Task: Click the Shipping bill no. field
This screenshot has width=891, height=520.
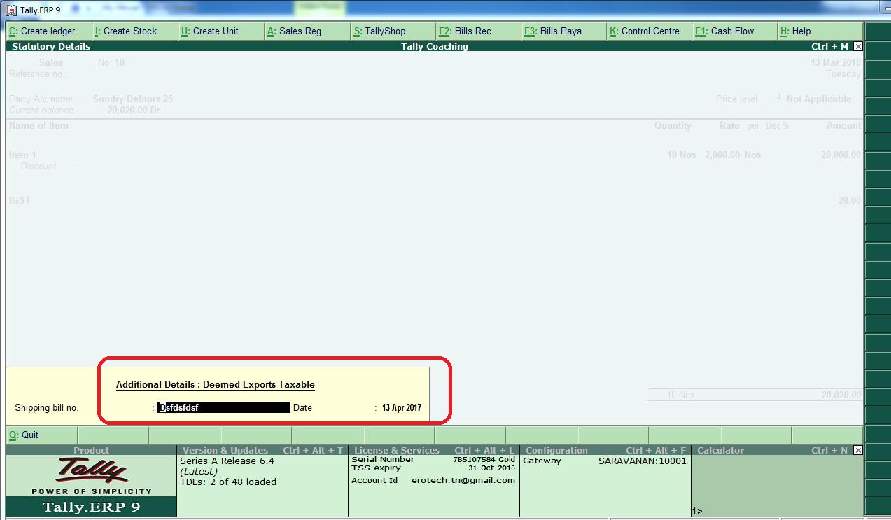Action: [x=223, y=407]
